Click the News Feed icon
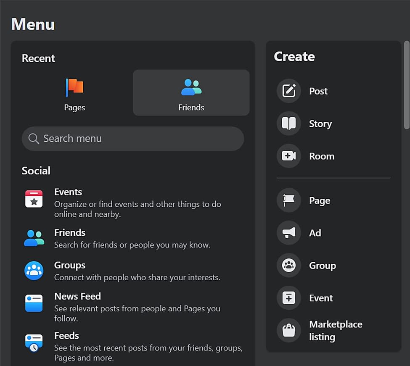 click(x=34, y=303)
